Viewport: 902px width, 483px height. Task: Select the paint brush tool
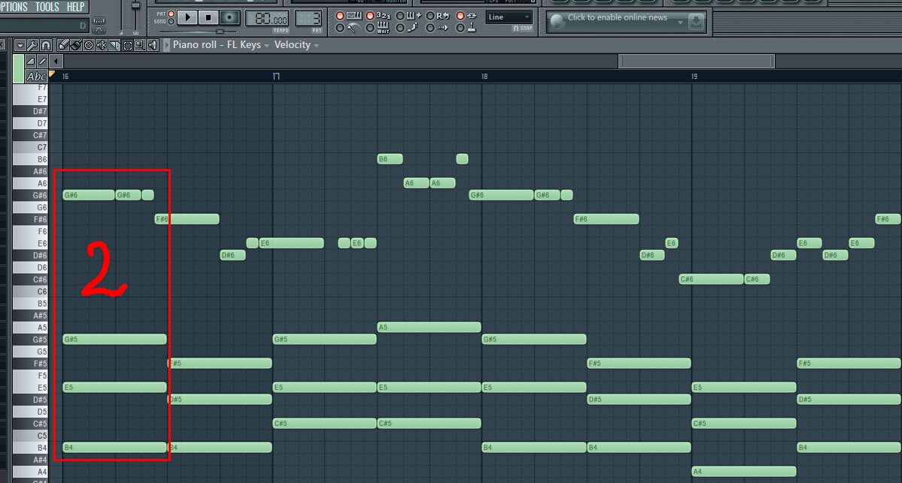point(76,45)
